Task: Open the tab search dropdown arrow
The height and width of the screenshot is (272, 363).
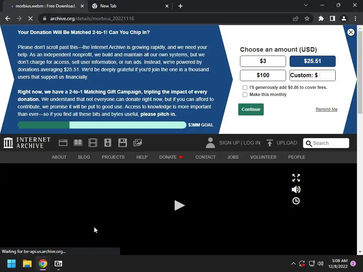Action: (x=306, y=5)
